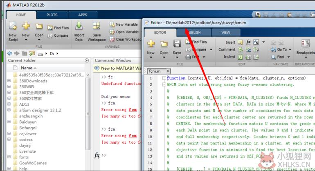Collapse the function code fold on line 1
The height and width of the screenshot is (171, 315).
tap(164, 78)
